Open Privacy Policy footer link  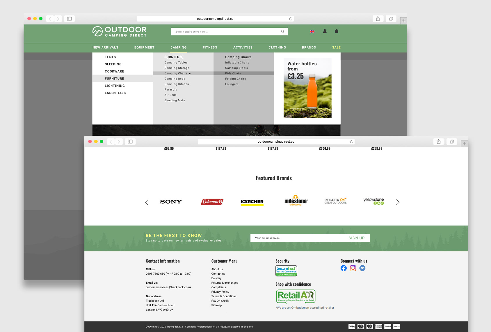pos(220,292)
